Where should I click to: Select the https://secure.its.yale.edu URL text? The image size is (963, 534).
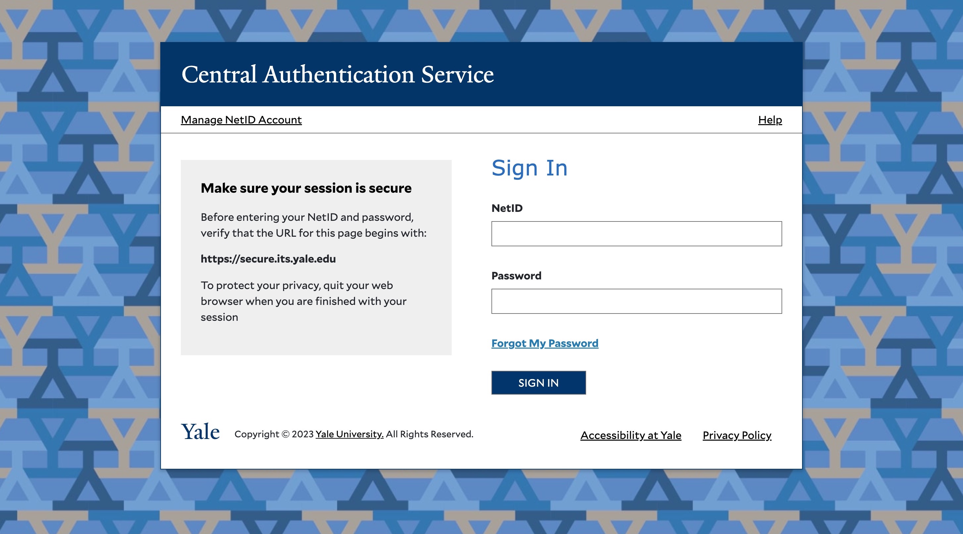268,259
